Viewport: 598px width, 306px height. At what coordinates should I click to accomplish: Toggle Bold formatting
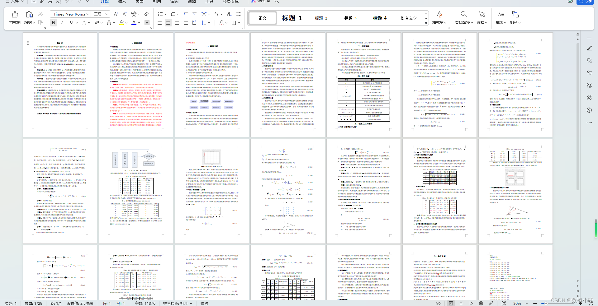click(54, 23)
